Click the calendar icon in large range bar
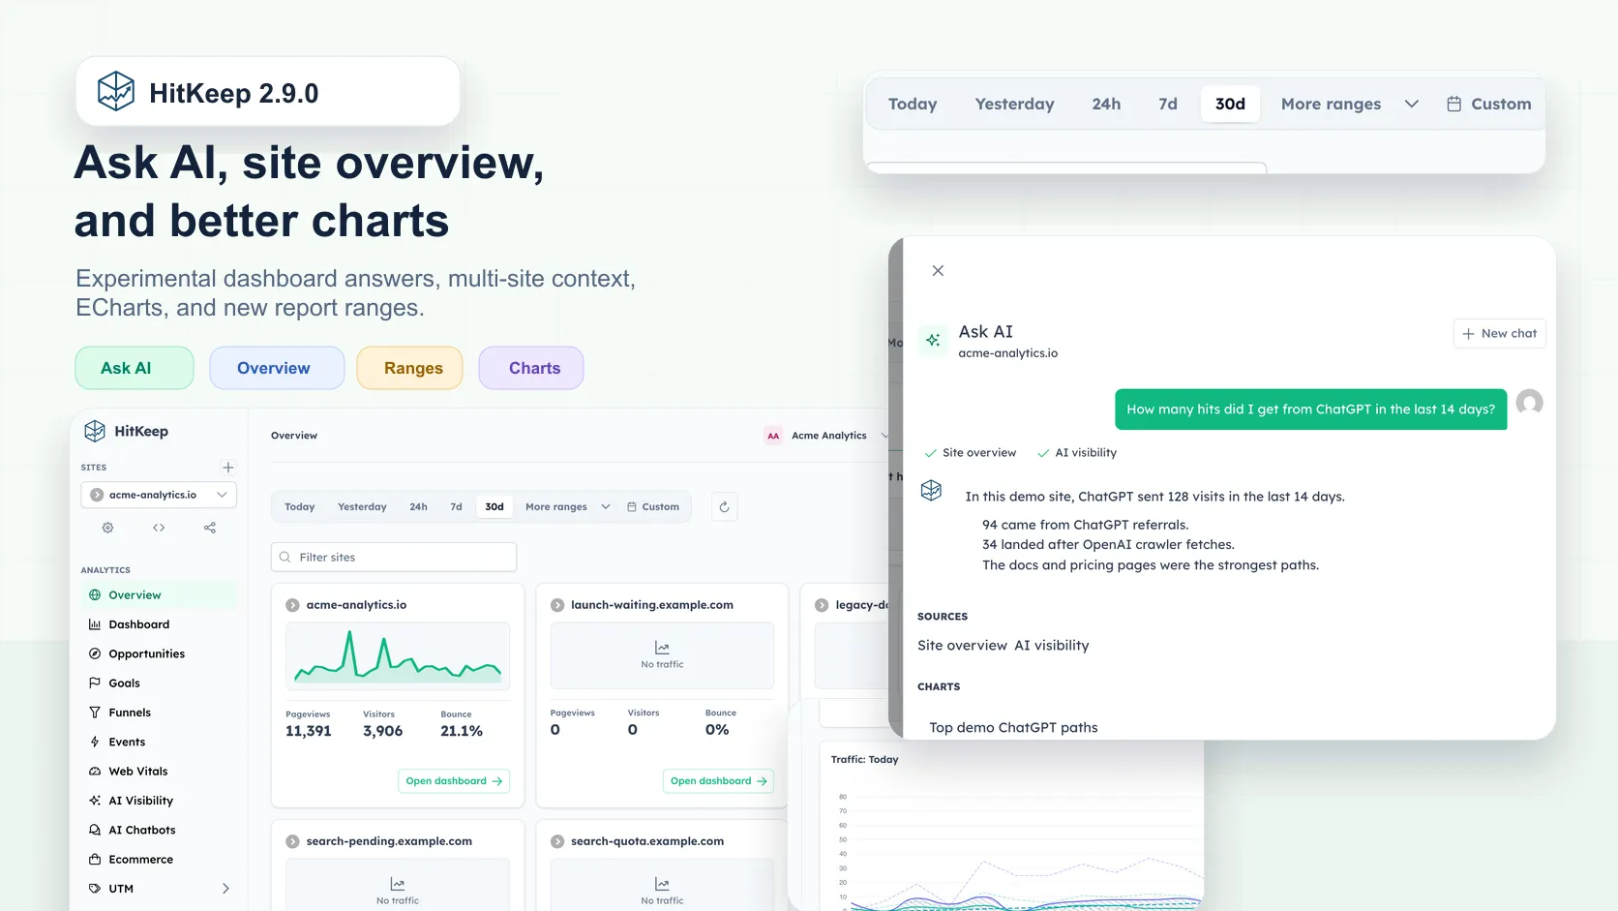 point(1453,104)
